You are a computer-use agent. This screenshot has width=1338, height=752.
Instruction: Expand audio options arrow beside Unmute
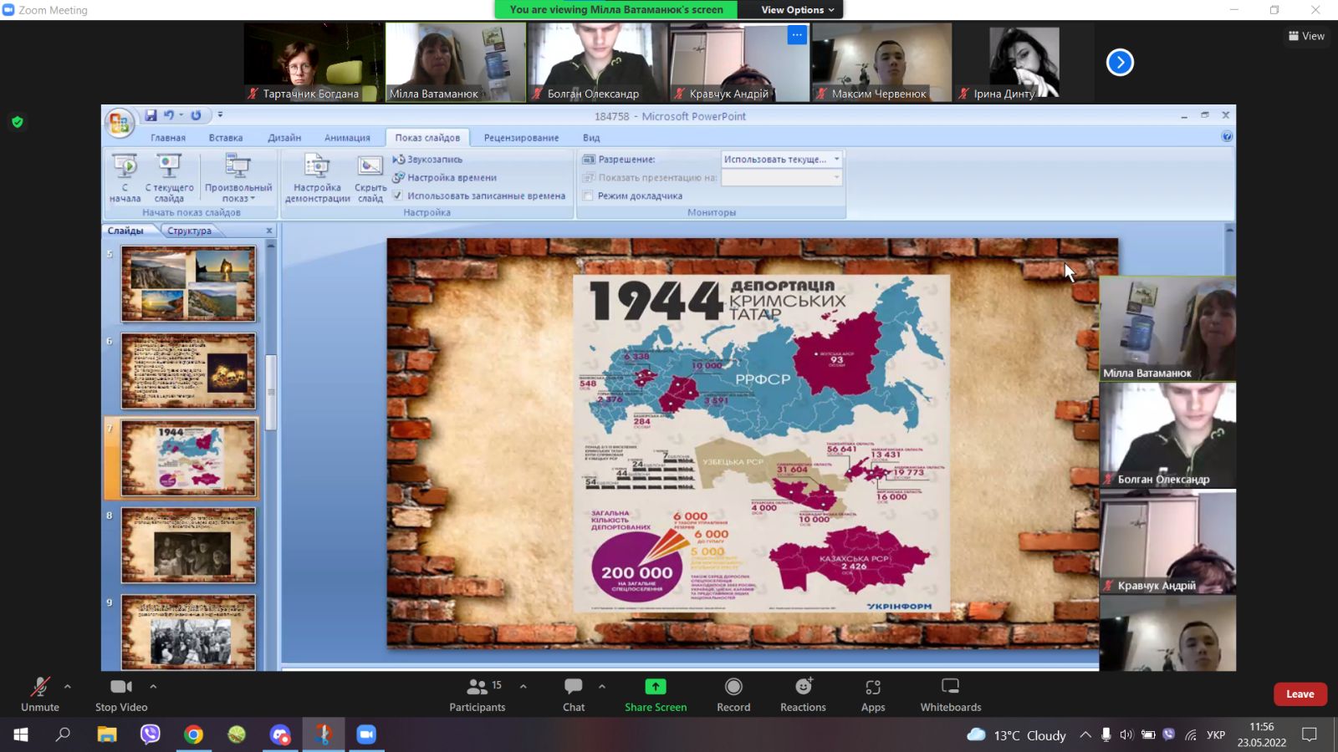(68, 686)
